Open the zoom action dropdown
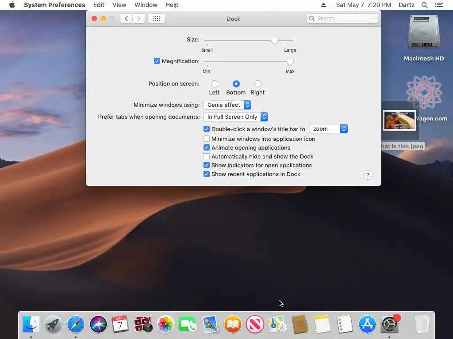 pos(329,129)
